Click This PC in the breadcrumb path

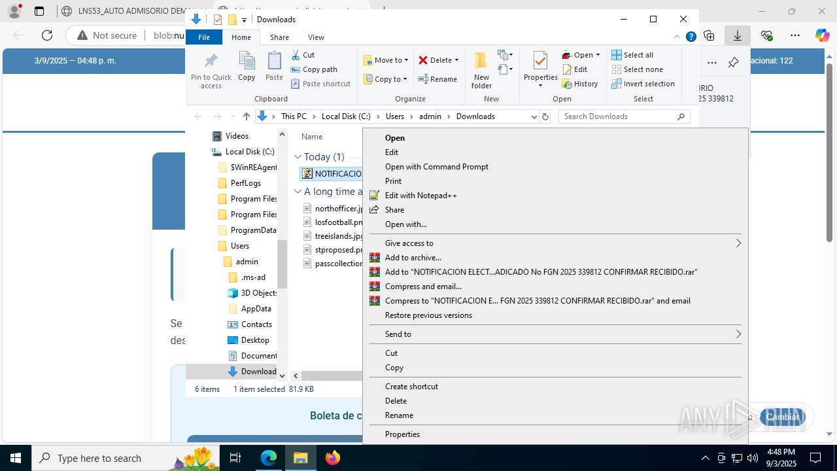click(294, 116)
